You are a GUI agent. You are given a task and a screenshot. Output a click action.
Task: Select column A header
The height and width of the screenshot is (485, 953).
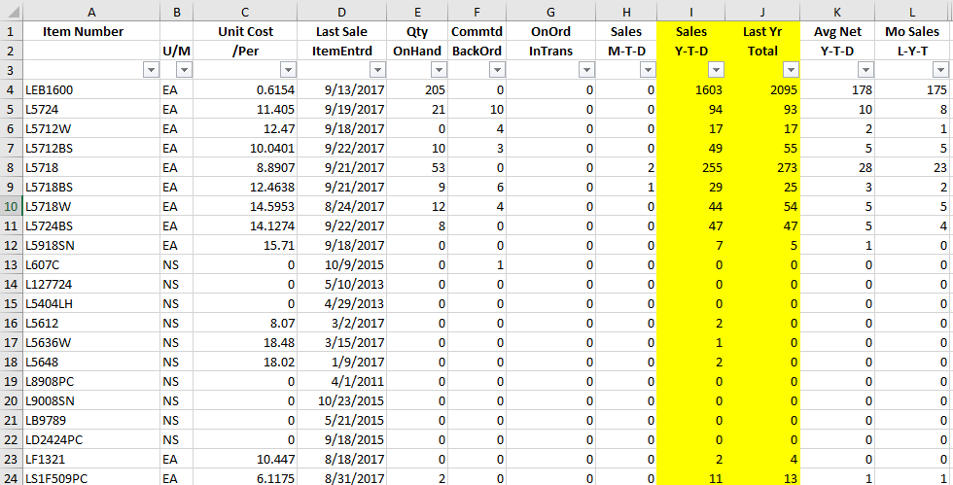point(91,12)
